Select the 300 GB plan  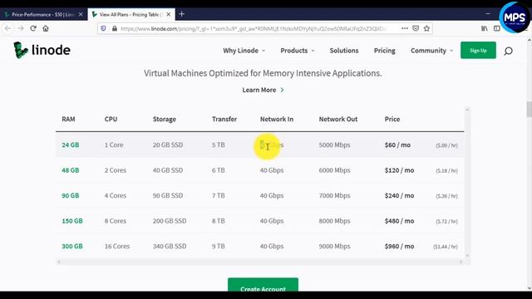[x=72, y=247]
